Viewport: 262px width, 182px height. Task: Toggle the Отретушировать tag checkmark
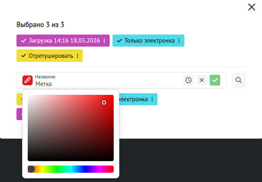(23, 56)
